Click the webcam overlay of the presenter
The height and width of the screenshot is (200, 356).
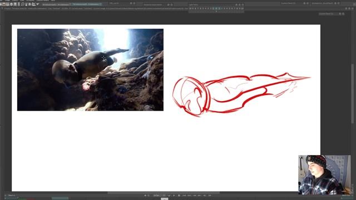click(x=324, y=174)
